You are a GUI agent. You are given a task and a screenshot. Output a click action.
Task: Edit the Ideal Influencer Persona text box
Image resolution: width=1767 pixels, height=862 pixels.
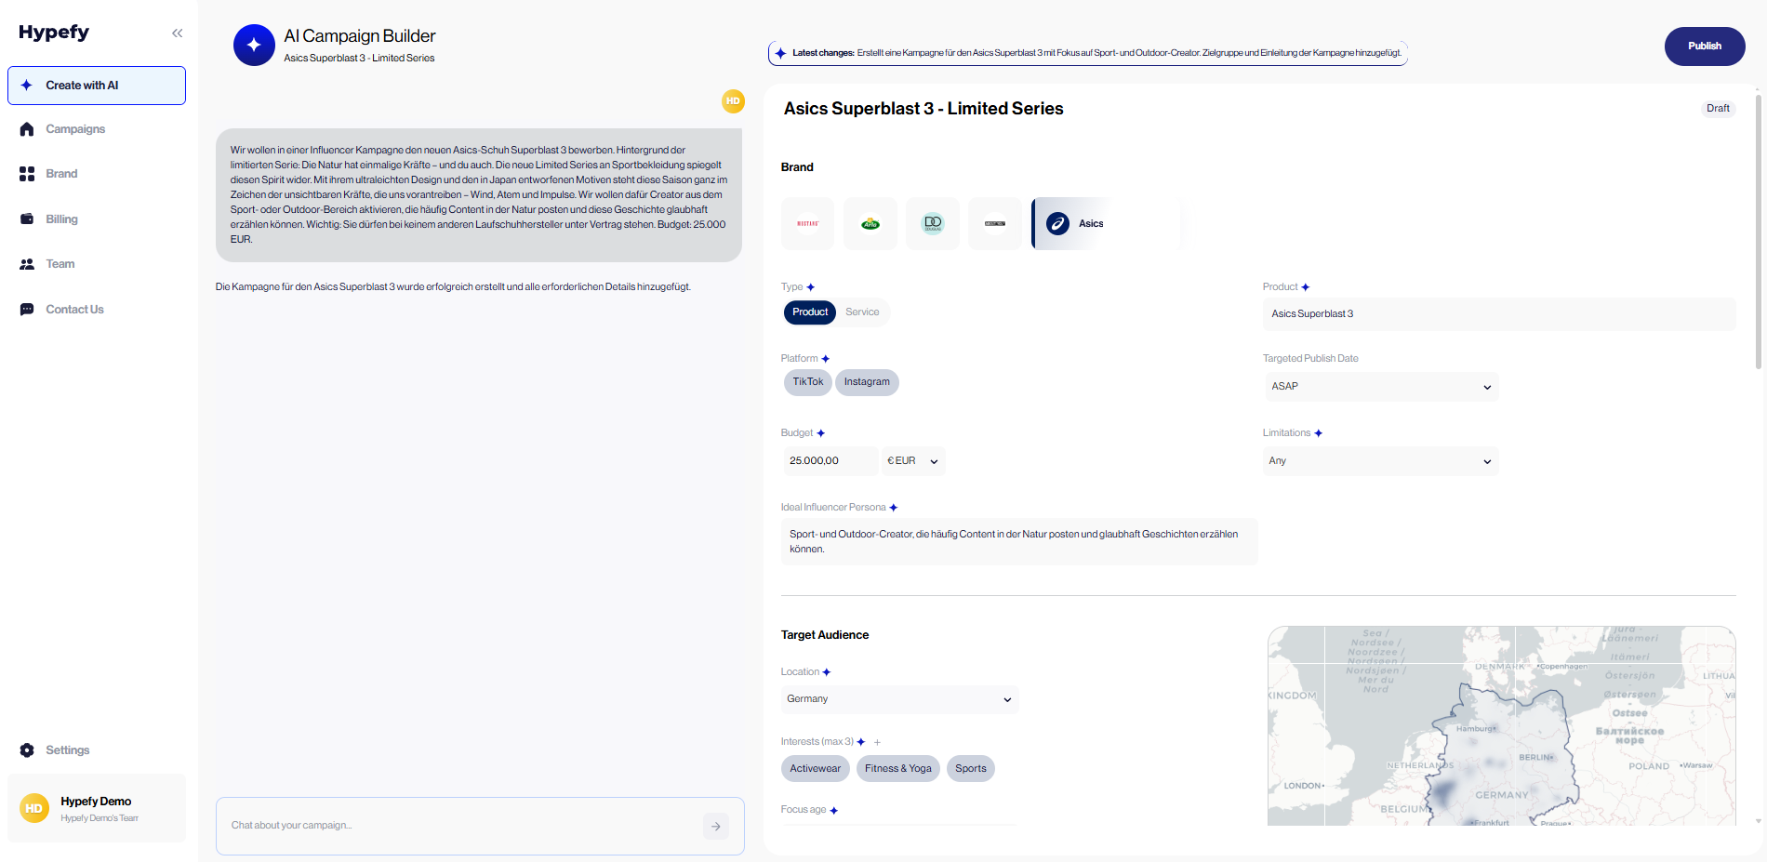[x=1019, y=542]
